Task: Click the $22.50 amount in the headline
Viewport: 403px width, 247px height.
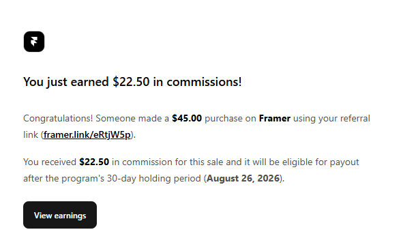Action: coord(131,82)
